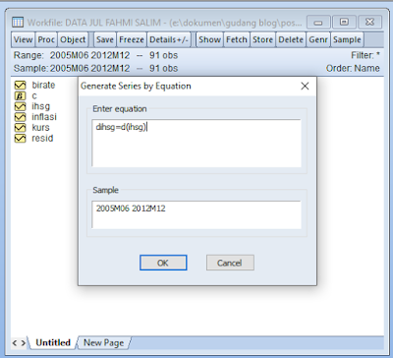Select the inflasi series name
This screenshot has width=393, height=358.
click(44, 117)
